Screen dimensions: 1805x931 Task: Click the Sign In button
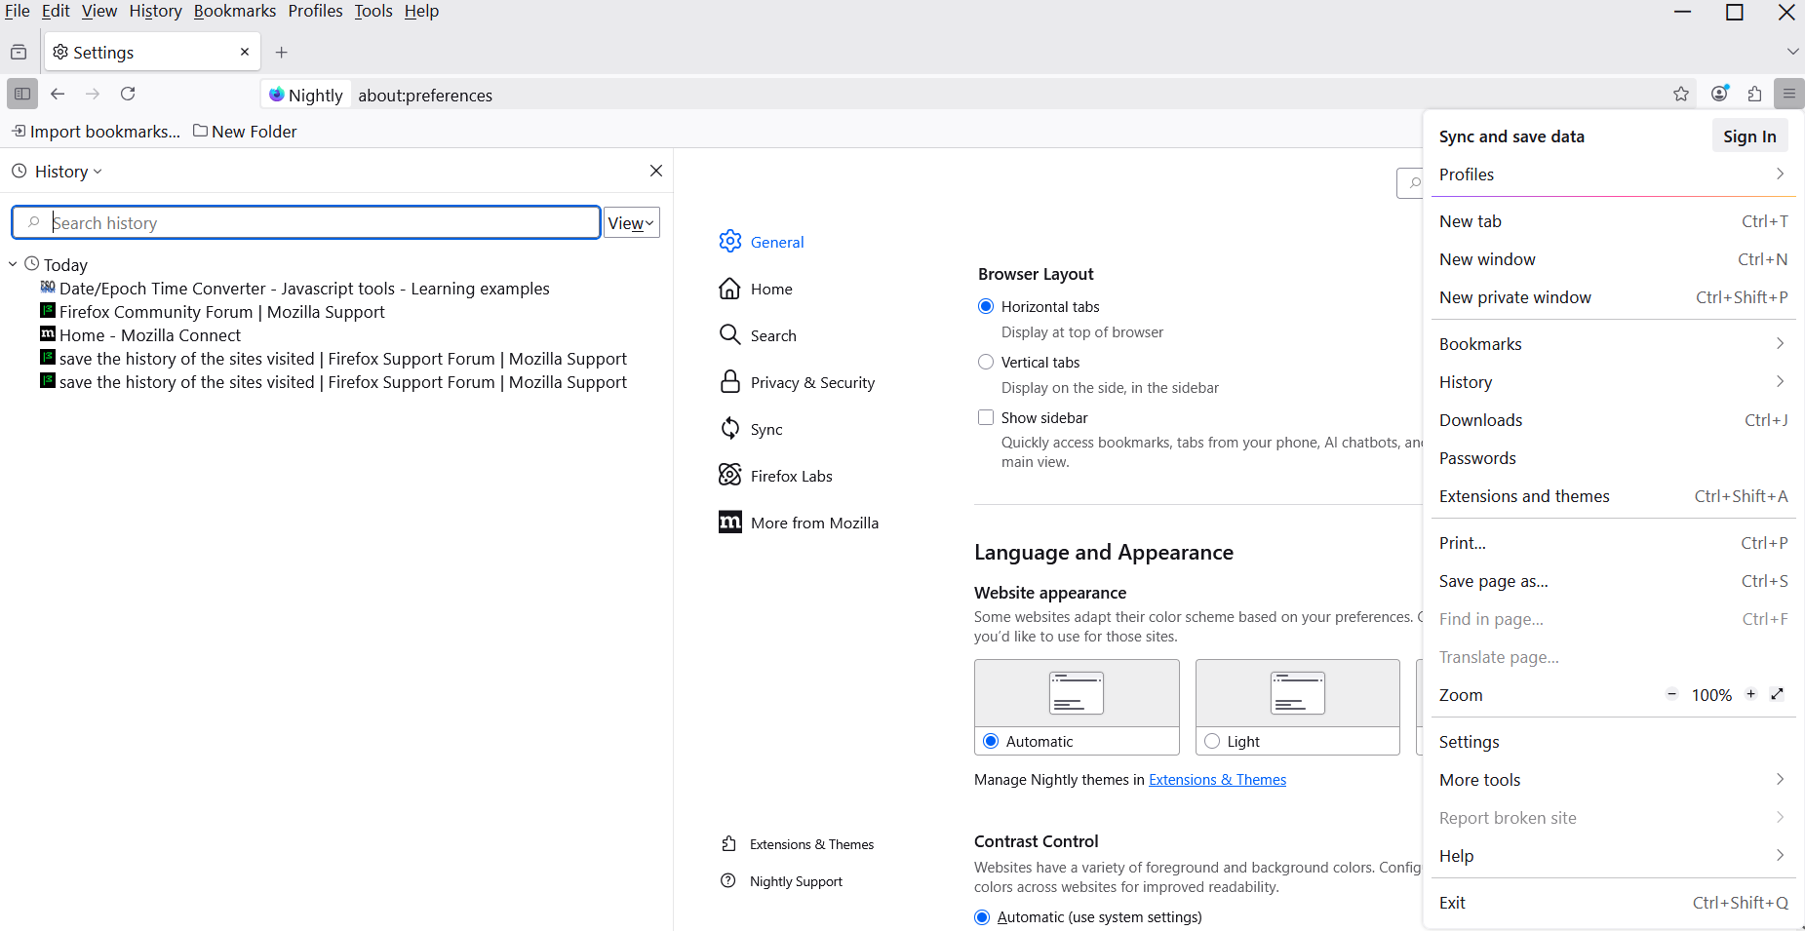pyautogui.click(x=1749, y=136)
